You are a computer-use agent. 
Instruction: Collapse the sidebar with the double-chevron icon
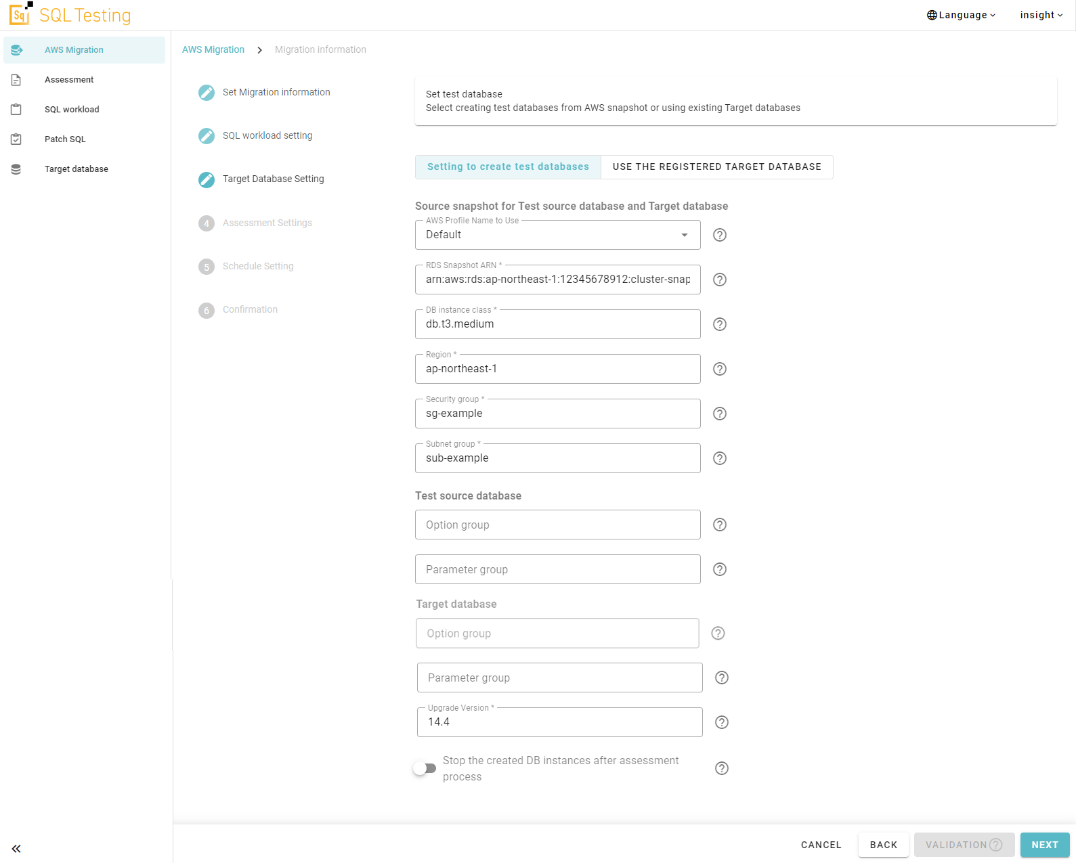tap(16, 849)
